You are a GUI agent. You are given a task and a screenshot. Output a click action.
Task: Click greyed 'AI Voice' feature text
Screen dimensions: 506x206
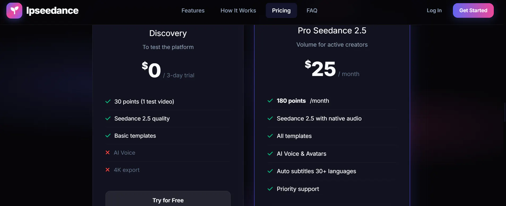coord(125,153)
